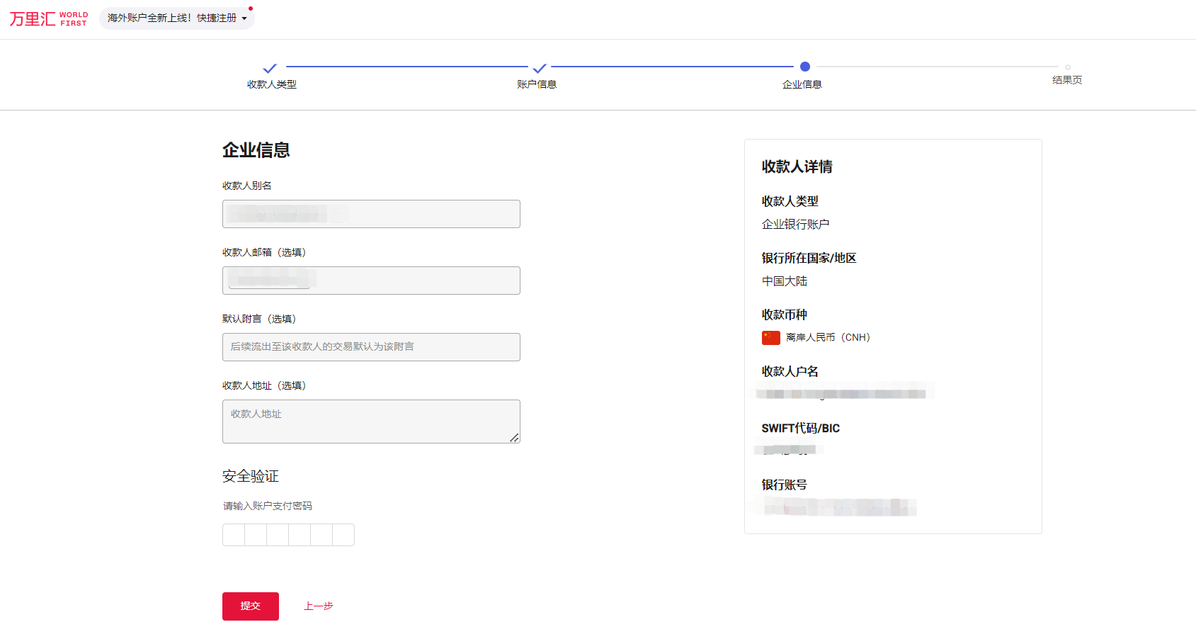Click the 收款人类型 step label
The height and width of the screenshot is (622, 1196).
[271, 84]
